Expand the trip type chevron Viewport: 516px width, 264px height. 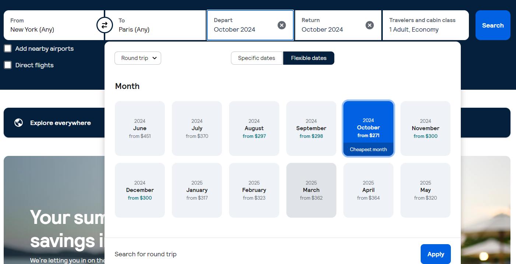(155, 58)
